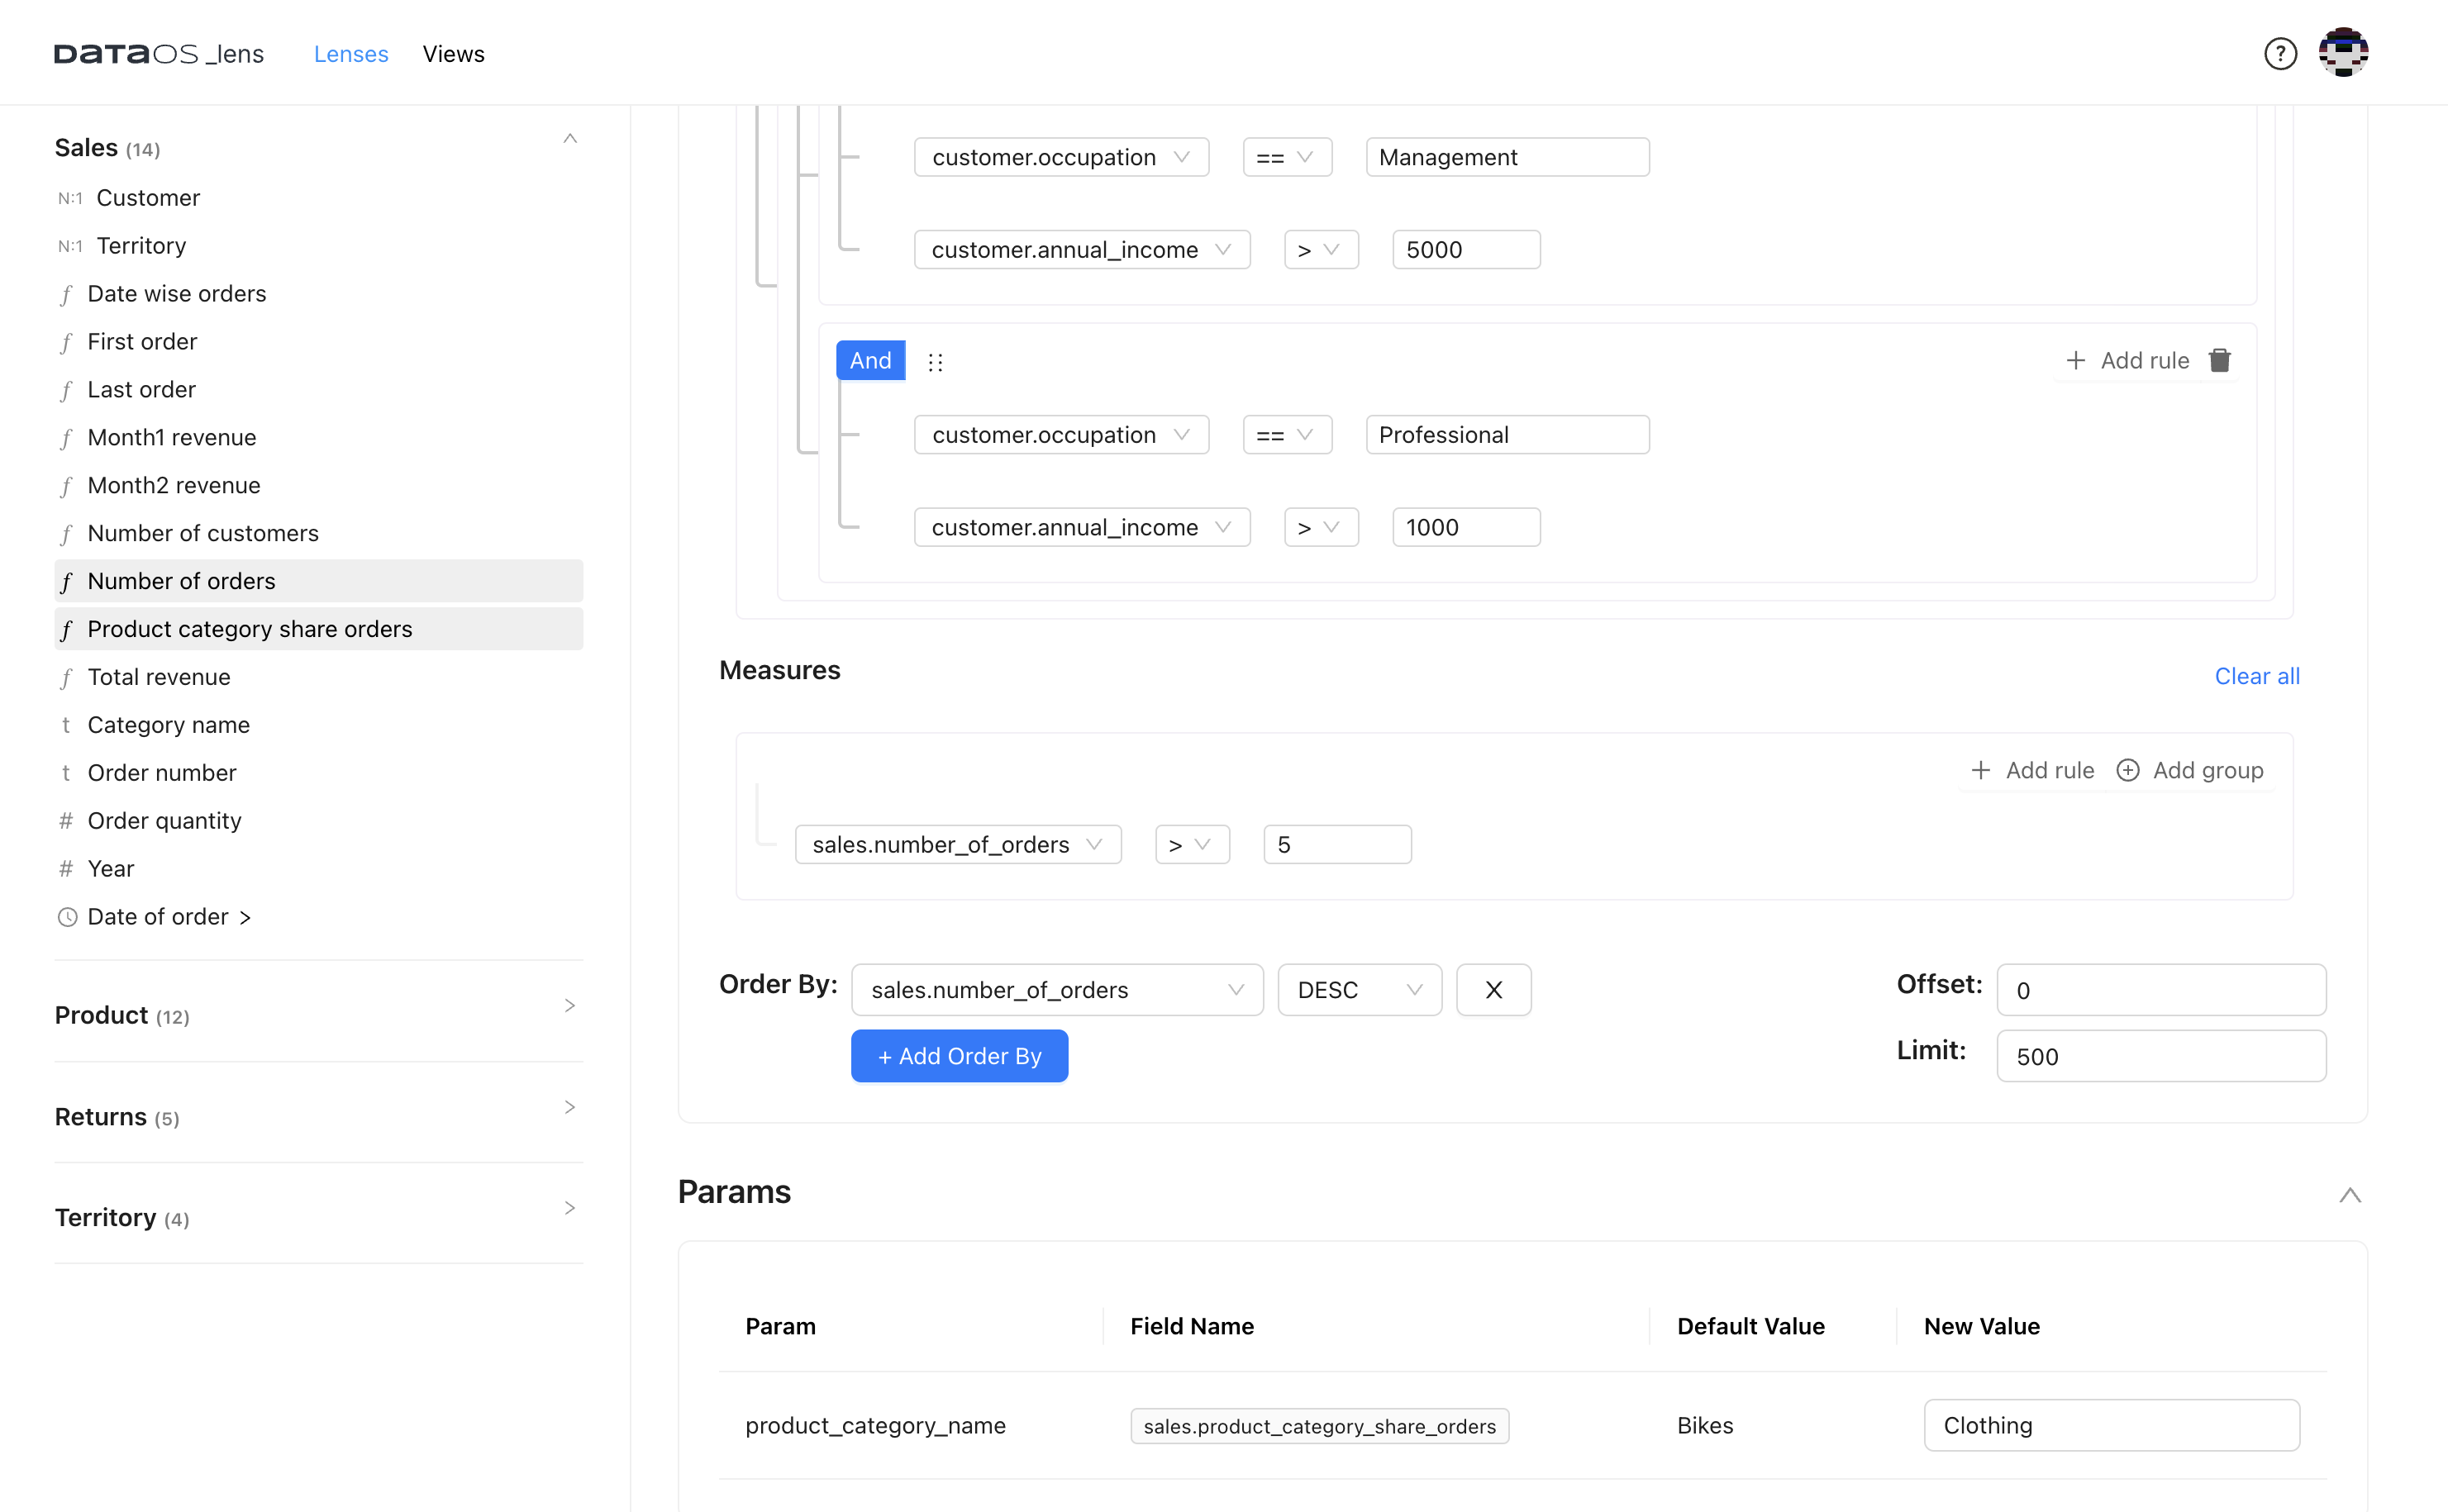Viewport: 2448px width, 1512px height.
Task: Open customer.occupation dropdown in the Professional rule
Action: tap(1061, 435)
